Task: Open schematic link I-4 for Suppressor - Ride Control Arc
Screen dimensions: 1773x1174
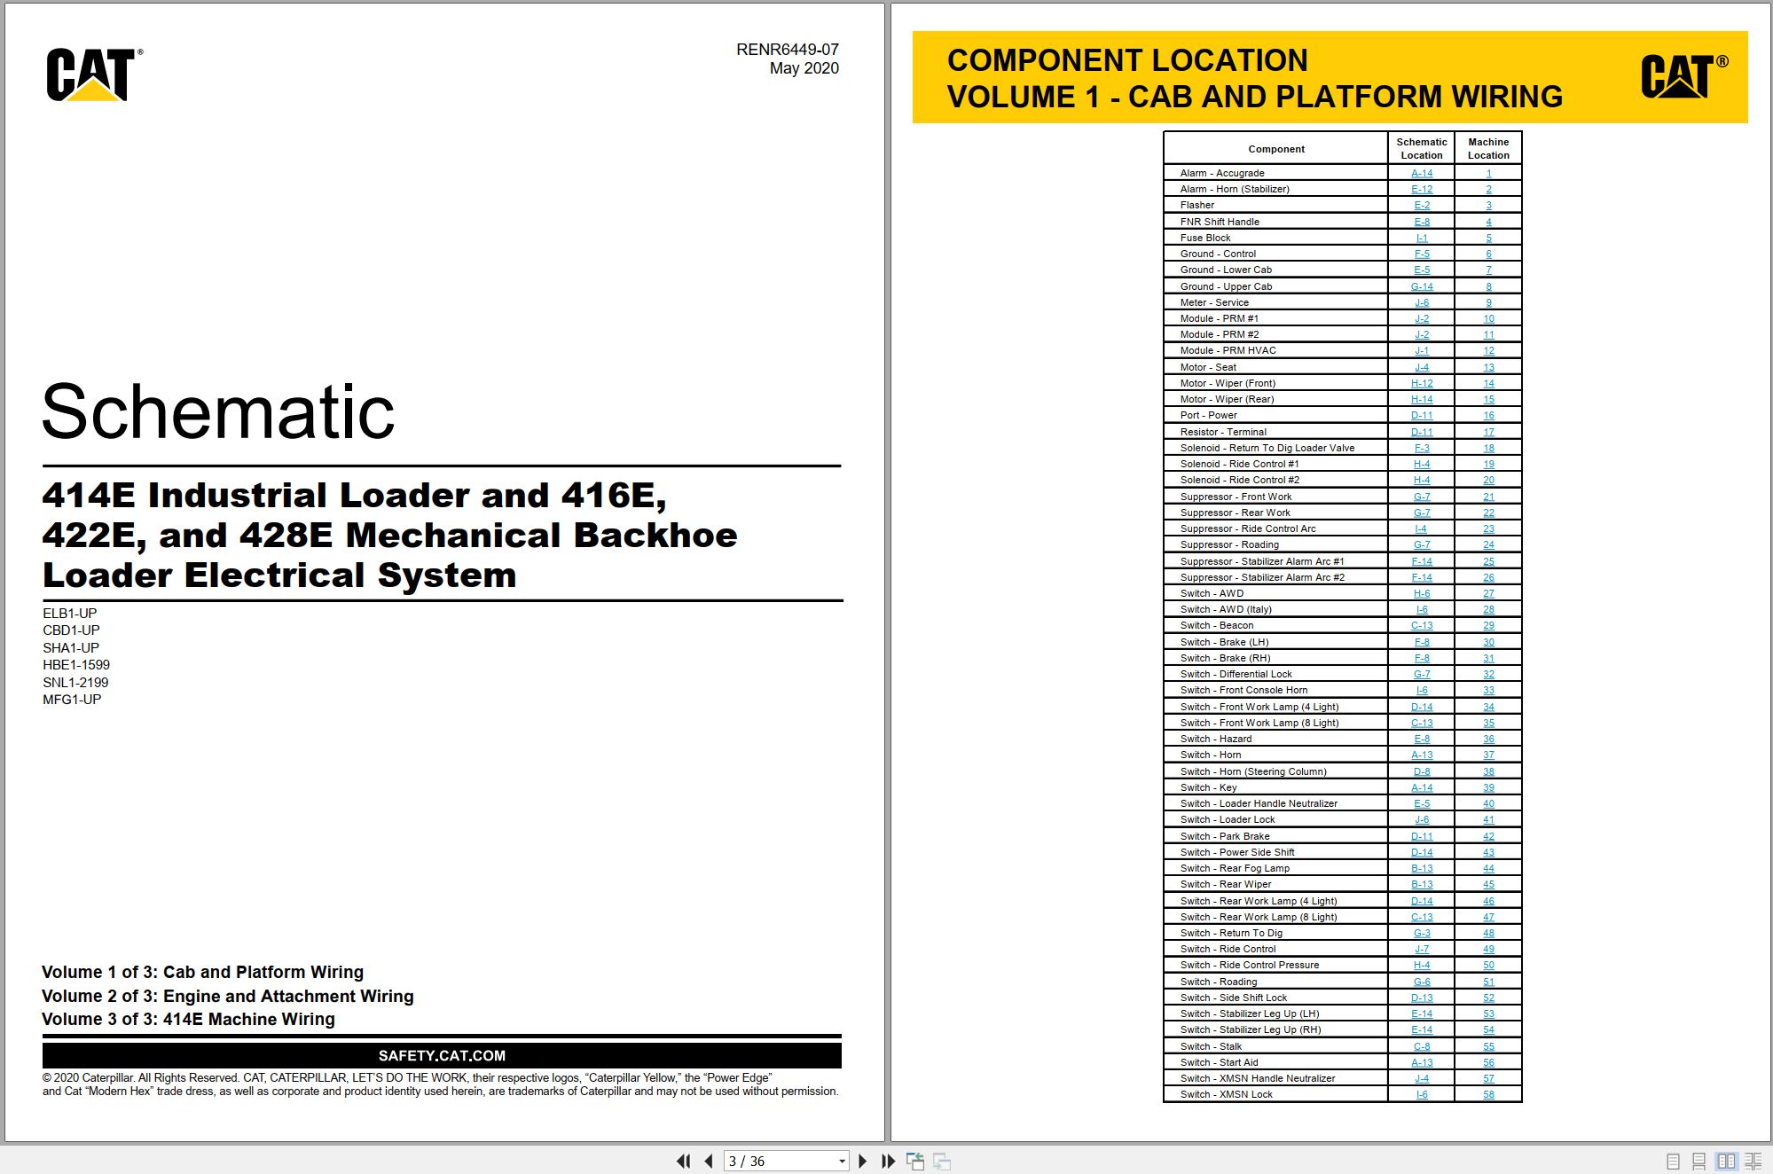Action: (1422, 528)
